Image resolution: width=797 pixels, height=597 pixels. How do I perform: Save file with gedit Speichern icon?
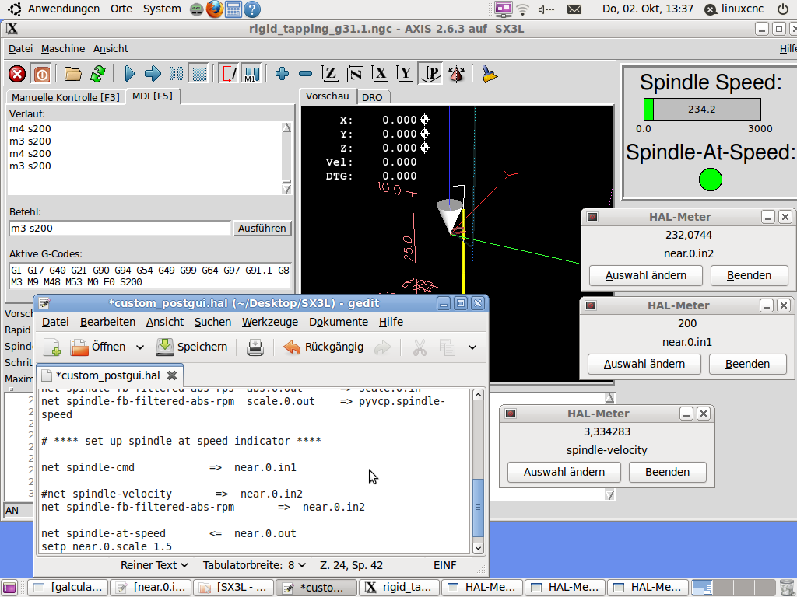[x=165, y=347]
